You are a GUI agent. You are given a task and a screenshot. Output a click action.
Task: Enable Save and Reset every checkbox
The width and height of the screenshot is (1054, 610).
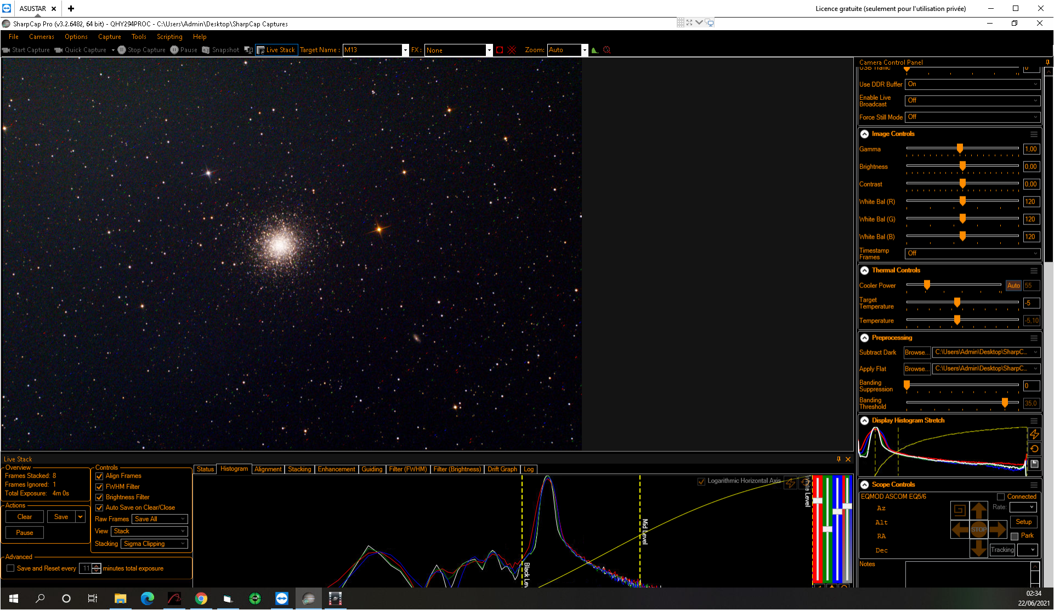10,568
